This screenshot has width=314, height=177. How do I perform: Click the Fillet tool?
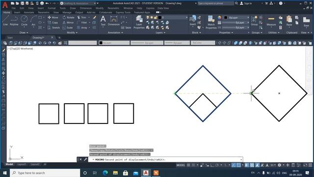point(82,23)
